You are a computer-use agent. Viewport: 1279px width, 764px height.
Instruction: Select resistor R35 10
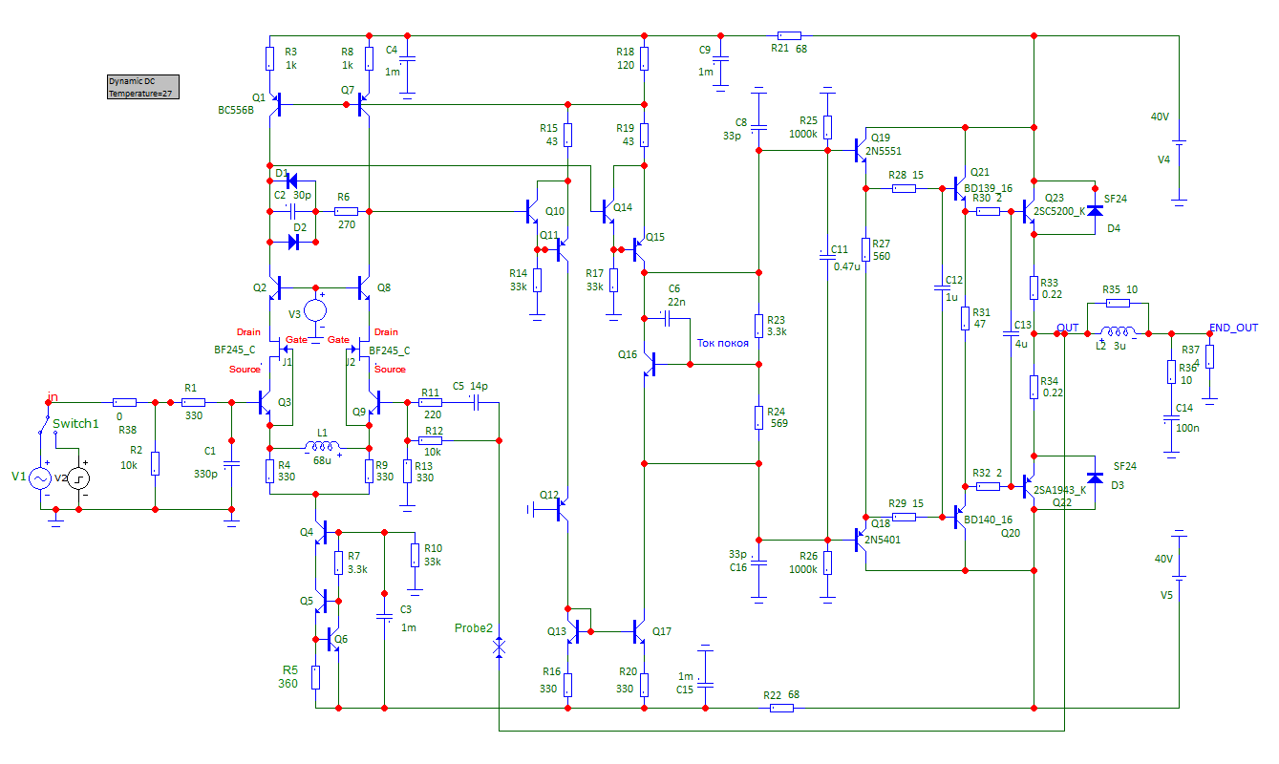(1119, 303)
